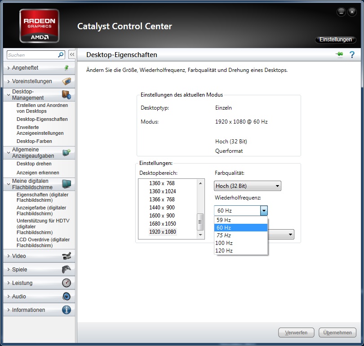
Task: Click the Einstellungen button
Action: (335, 40)
